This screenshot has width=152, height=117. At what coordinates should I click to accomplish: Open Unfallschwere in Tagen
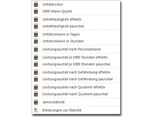pyautogui.click(x=61, y=34)
